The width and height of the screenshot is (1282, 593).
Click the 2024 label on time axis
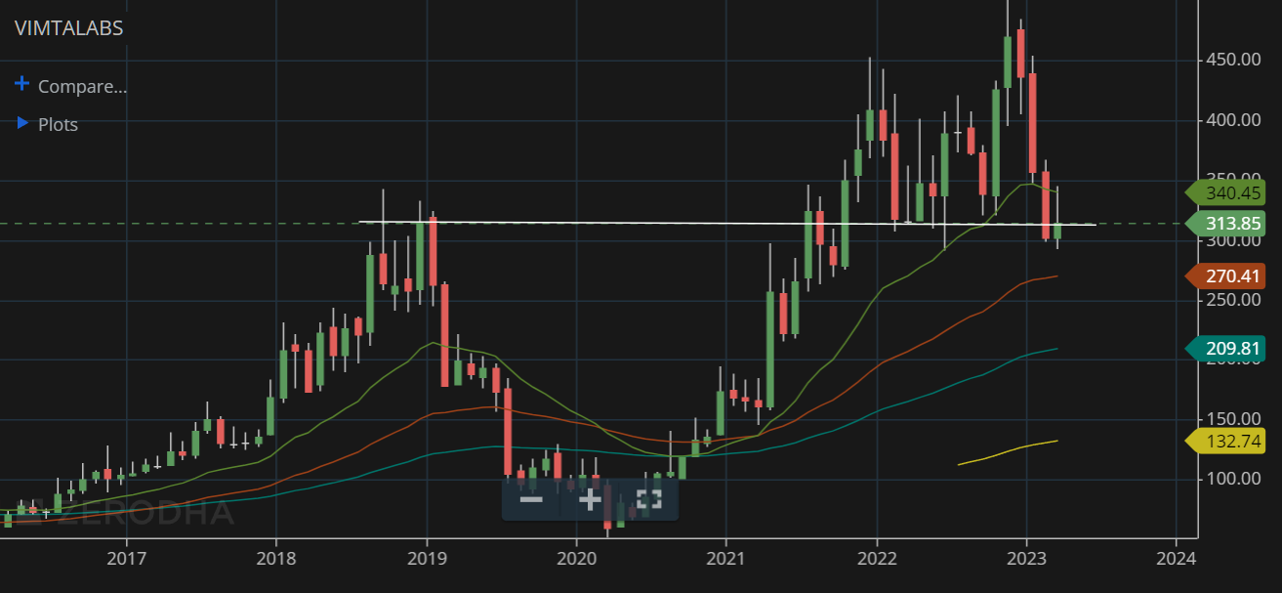coord(1176,558)
